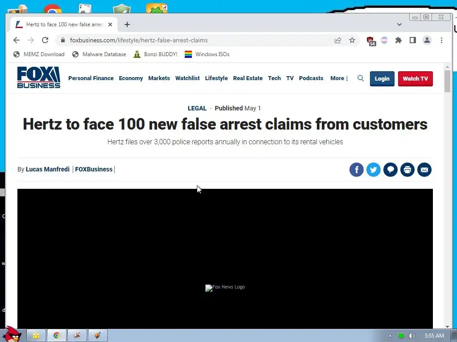Open the TV section
Viewport: 457px width, 342px height.
click(290, 78)
